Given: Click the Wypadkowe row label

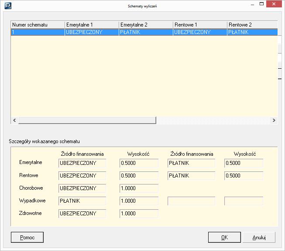Looking at the screenshot, I should click(x=32, y=201).
